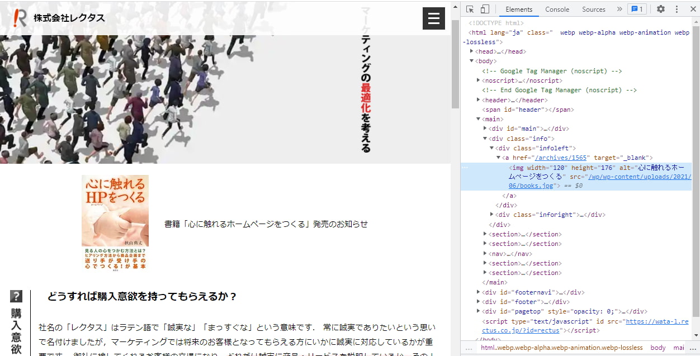Image resolution: width=700 pixels, height=356 pixels.
Task: Follow the /archives/1565 href link
Action: click(560, 158)
